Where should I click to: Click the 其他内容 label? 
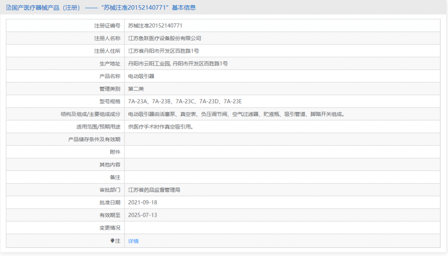tap(110, 165)
